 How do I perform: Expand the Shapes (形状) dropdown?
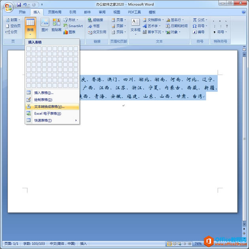[x=71, y=20]
